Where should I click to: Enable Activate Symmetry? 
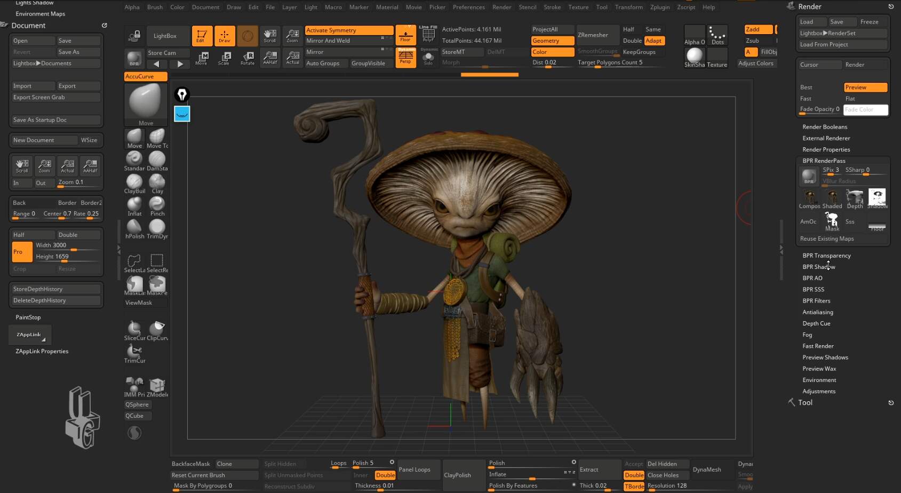(x=349, y=30)
